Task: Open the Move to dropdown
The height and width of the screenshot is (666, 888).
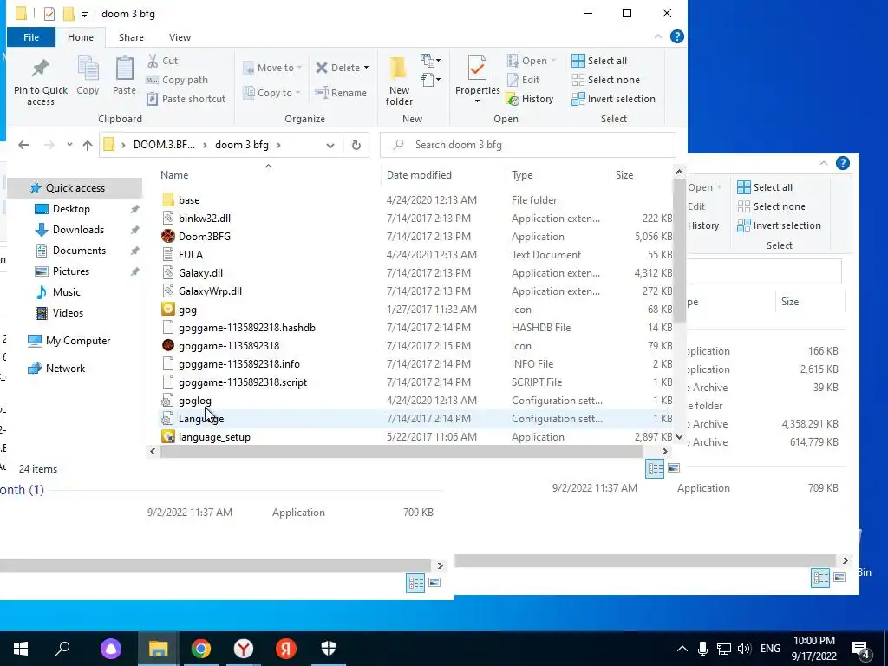Action: (272, 68)
